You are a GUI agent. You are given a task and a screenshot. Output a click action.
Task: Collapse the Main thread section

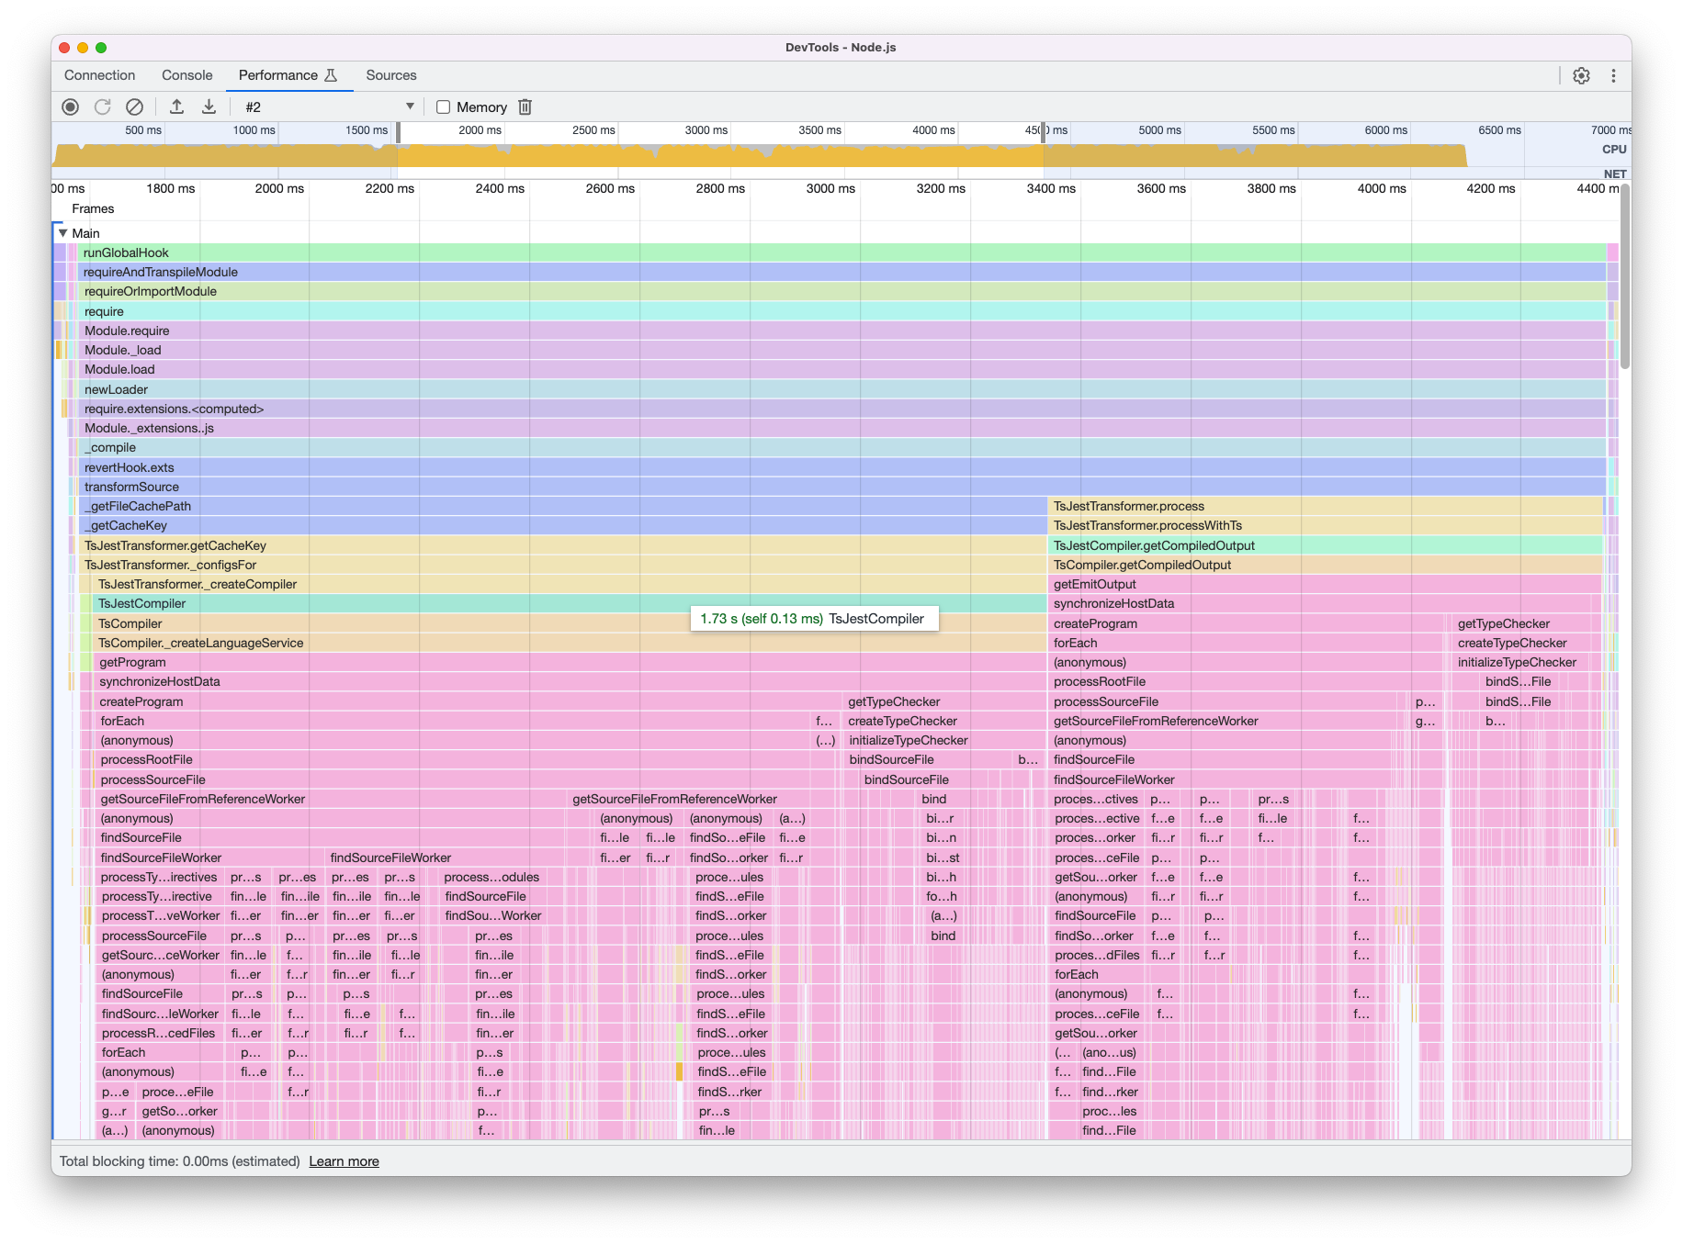pos(62,233)
